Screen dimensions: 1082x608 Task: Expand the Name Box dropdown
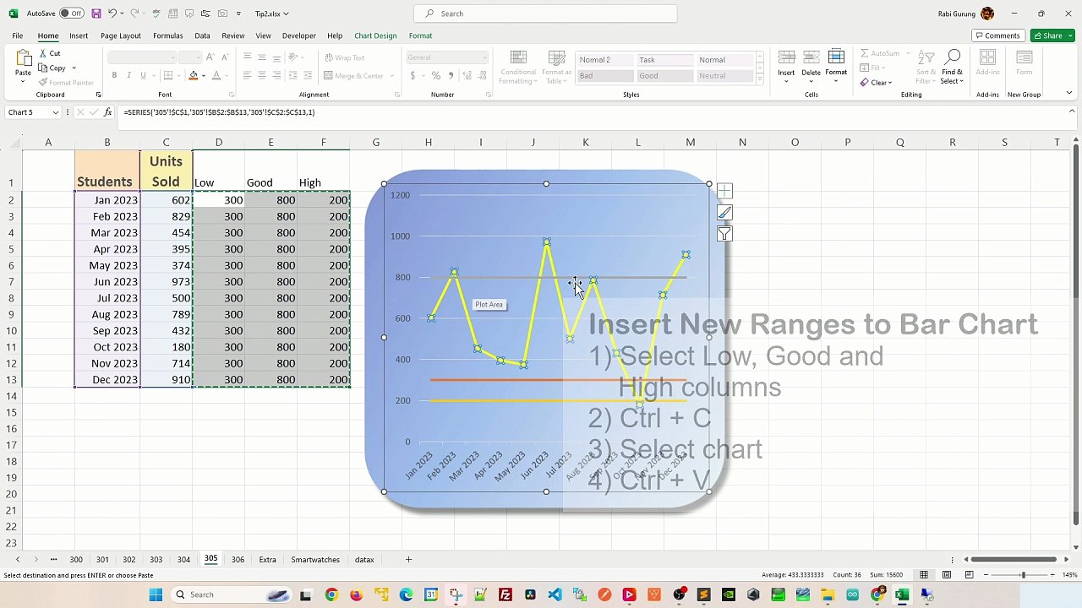(x=56, y=112)
